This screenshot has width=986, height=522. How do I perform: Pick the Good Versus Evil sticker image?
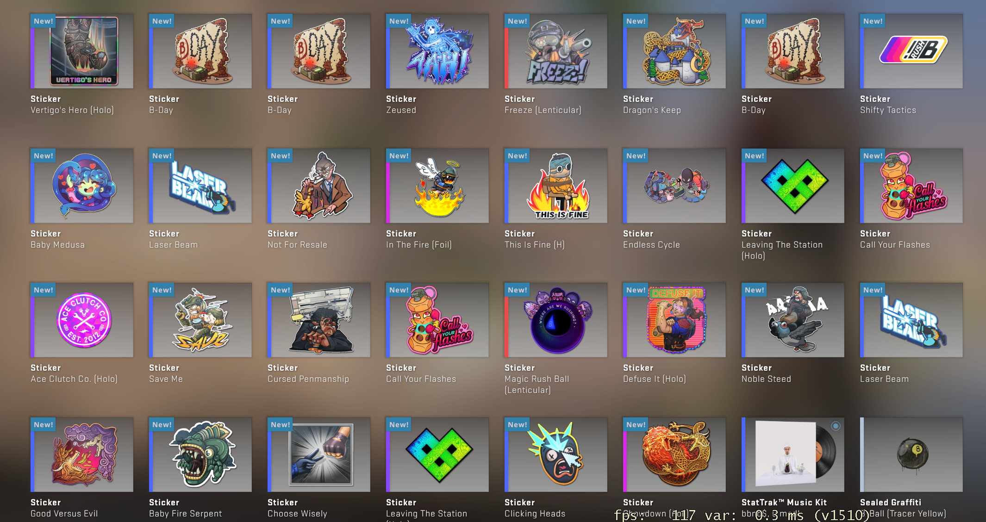click(x=82, y=454)
